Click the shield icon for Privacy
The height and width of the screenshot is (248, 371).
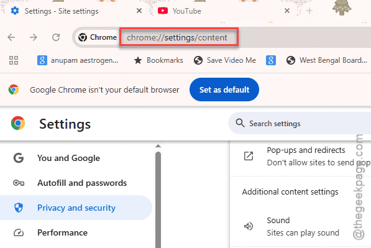pyautogui.click(x=19, y=208)
